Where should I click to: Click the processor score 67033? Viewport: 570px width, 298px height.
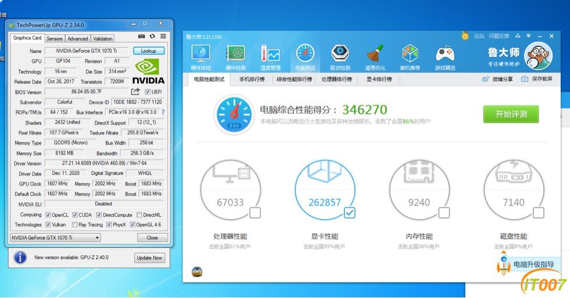pyautogui.click(x=230, y=202)
